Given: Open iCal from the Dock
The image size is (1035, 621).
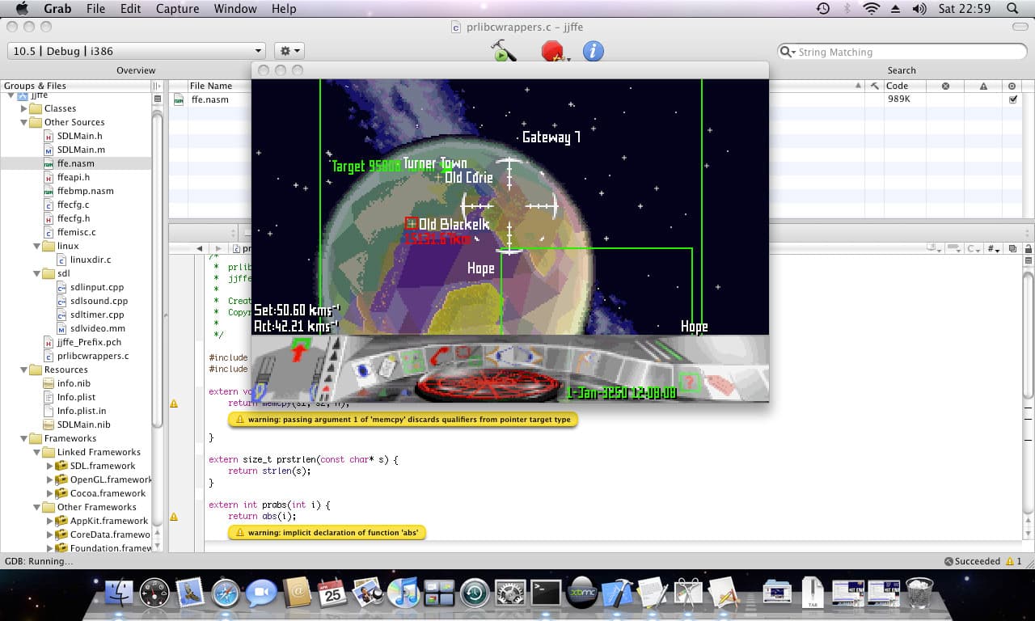Looking at the screenshot, I should click(x=332, y=594).
